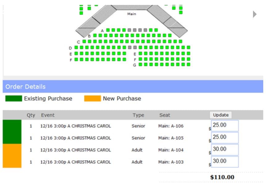Screen dimensions: 266x185
Task: Click the left gray seat in row D
Action: (x=130, y=47)
